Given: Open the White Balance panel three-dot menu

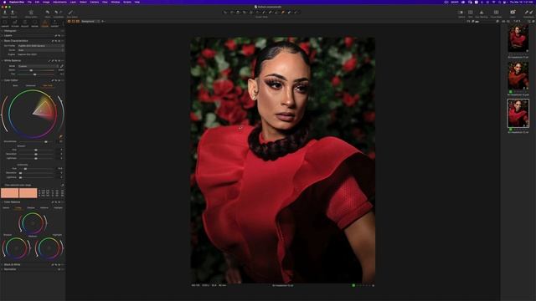Looking at the screenshot, I should coord(62,60).
